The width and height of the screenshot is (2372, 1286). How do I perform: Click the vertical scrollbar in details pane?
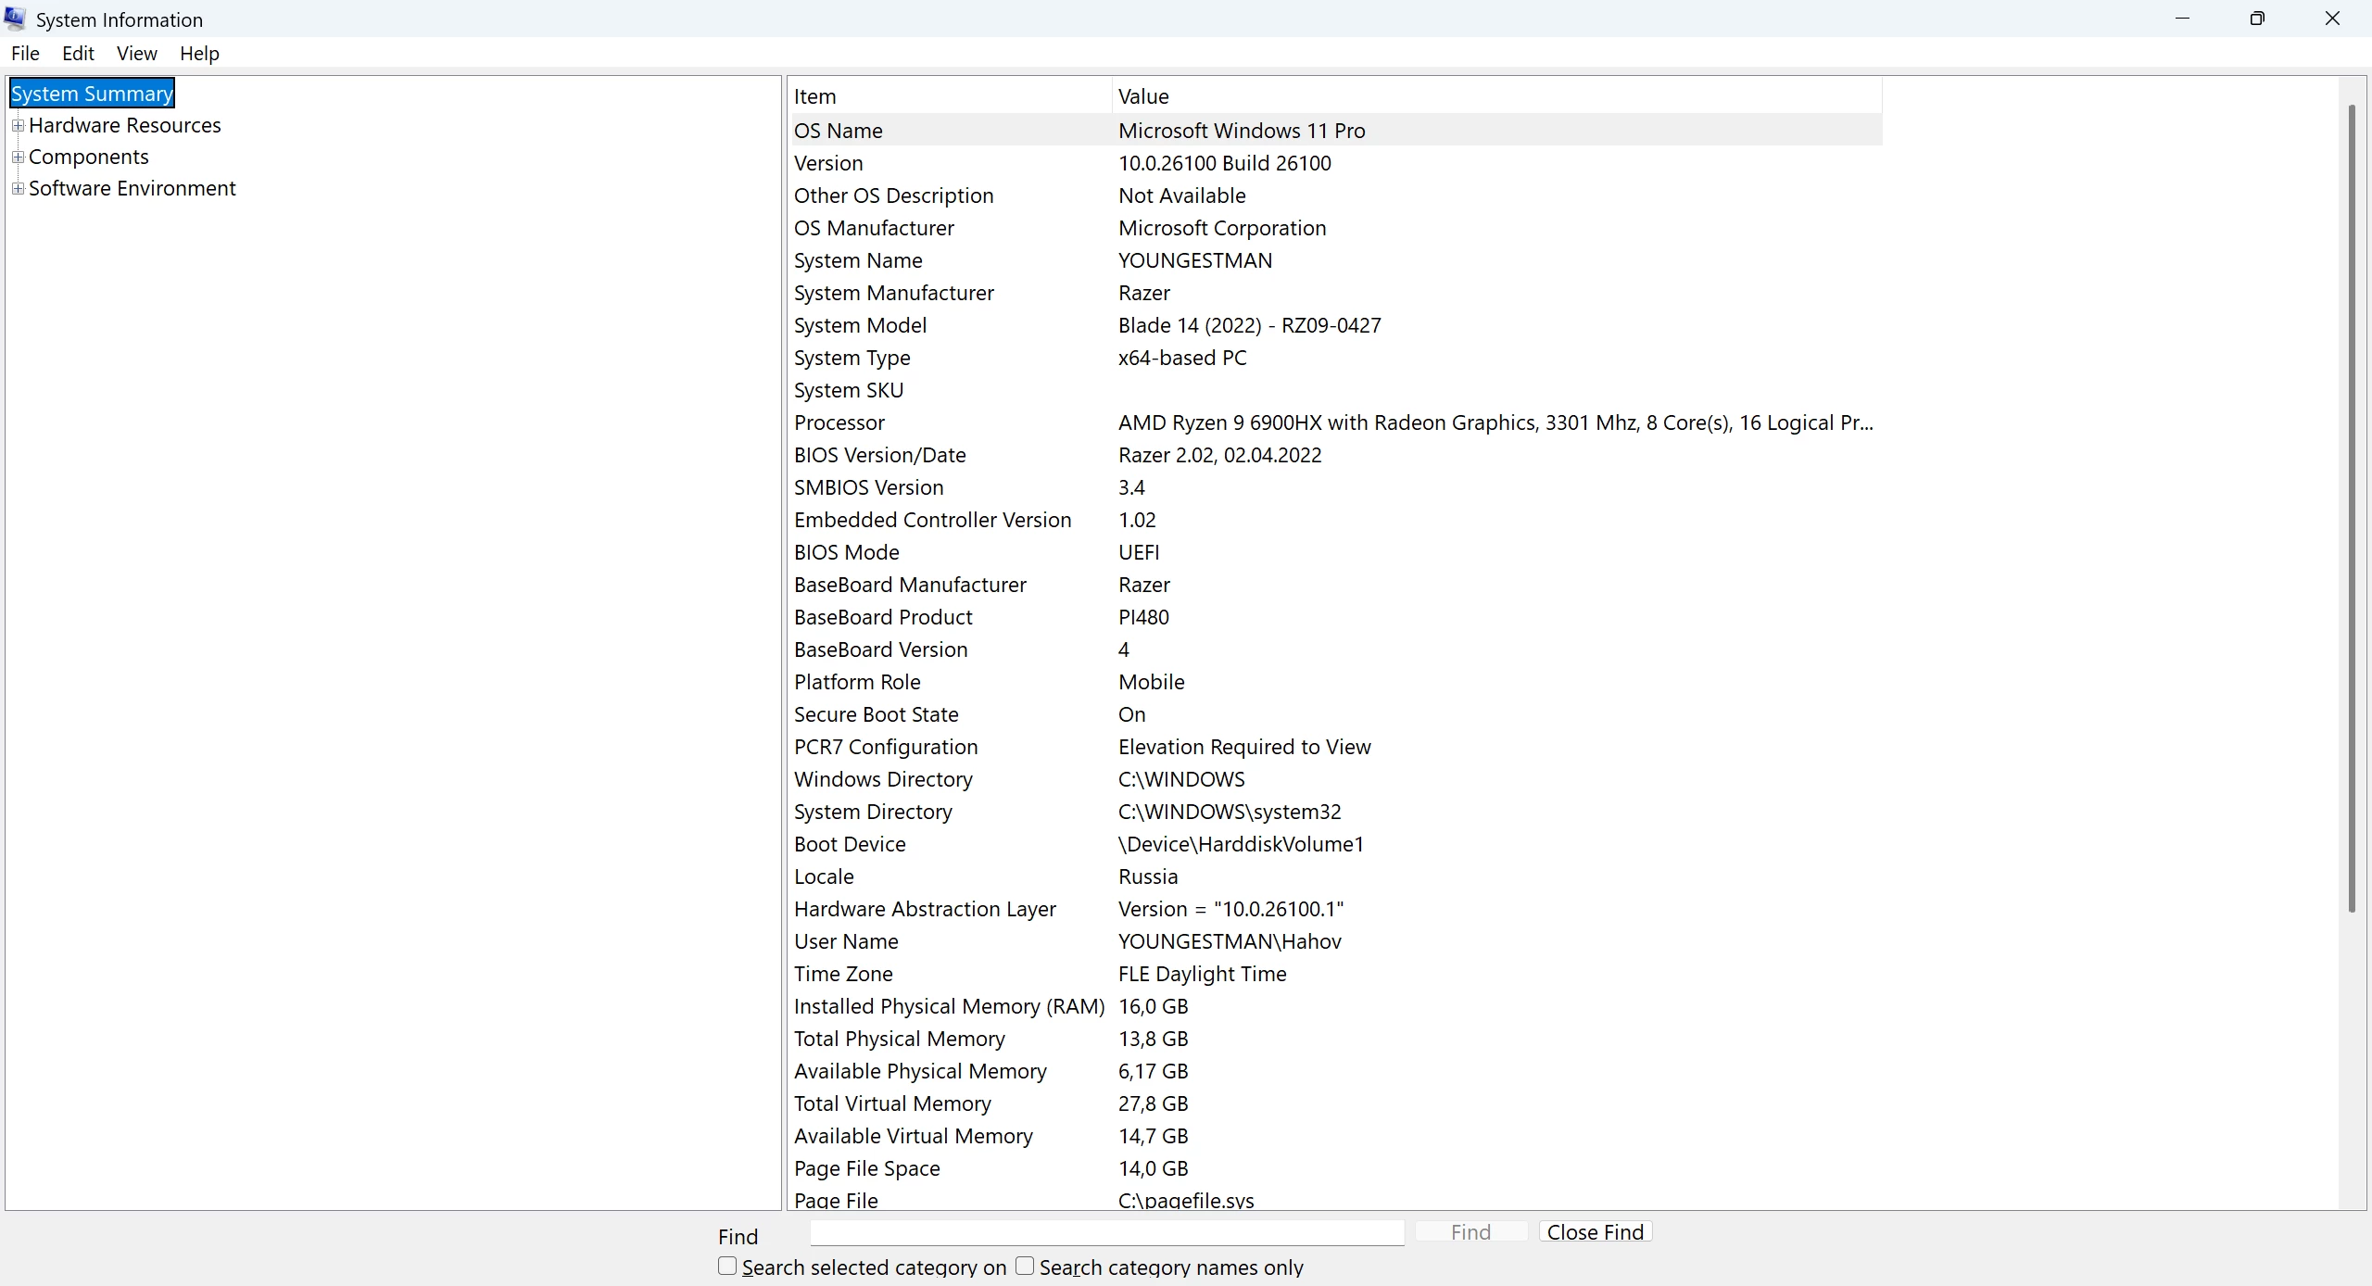pyautogui.click(x=2352, y=510)
